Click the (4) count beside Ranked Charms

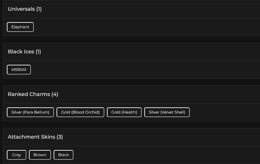[x=55, y=94]
